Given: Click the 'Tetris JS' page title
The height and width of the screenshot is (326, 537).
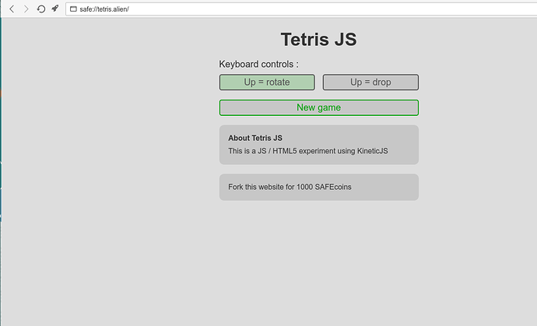Looking at the screenshot, I should click(319, 39).
